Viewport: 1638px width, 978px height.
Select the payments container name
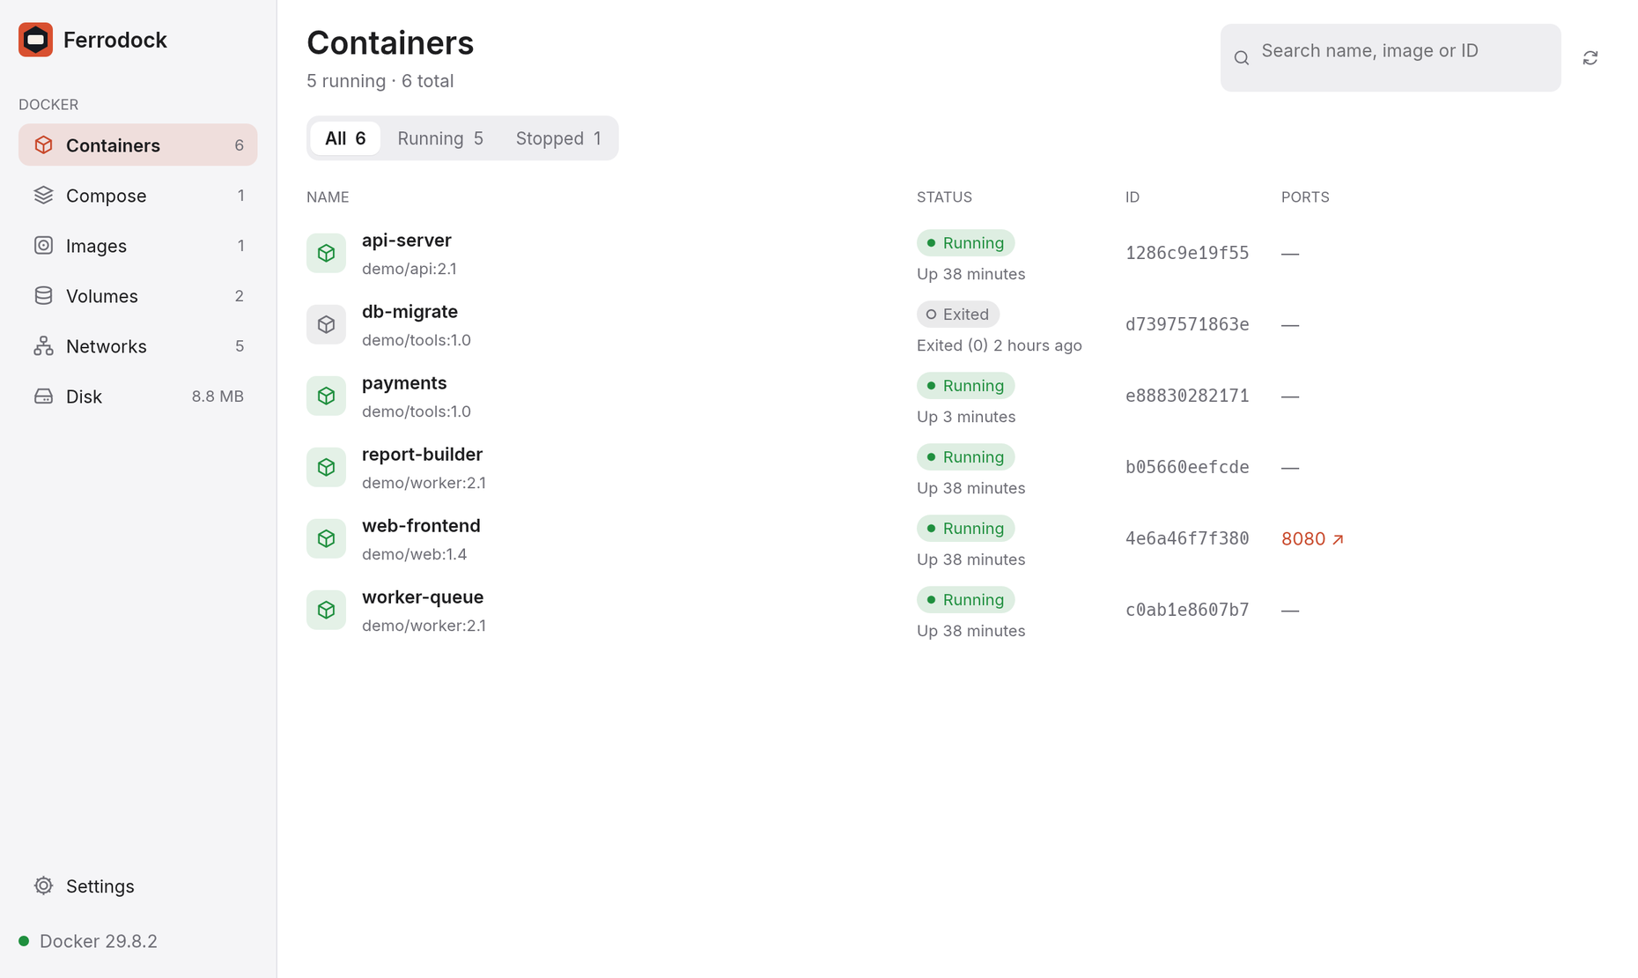(x=404, y=383)
